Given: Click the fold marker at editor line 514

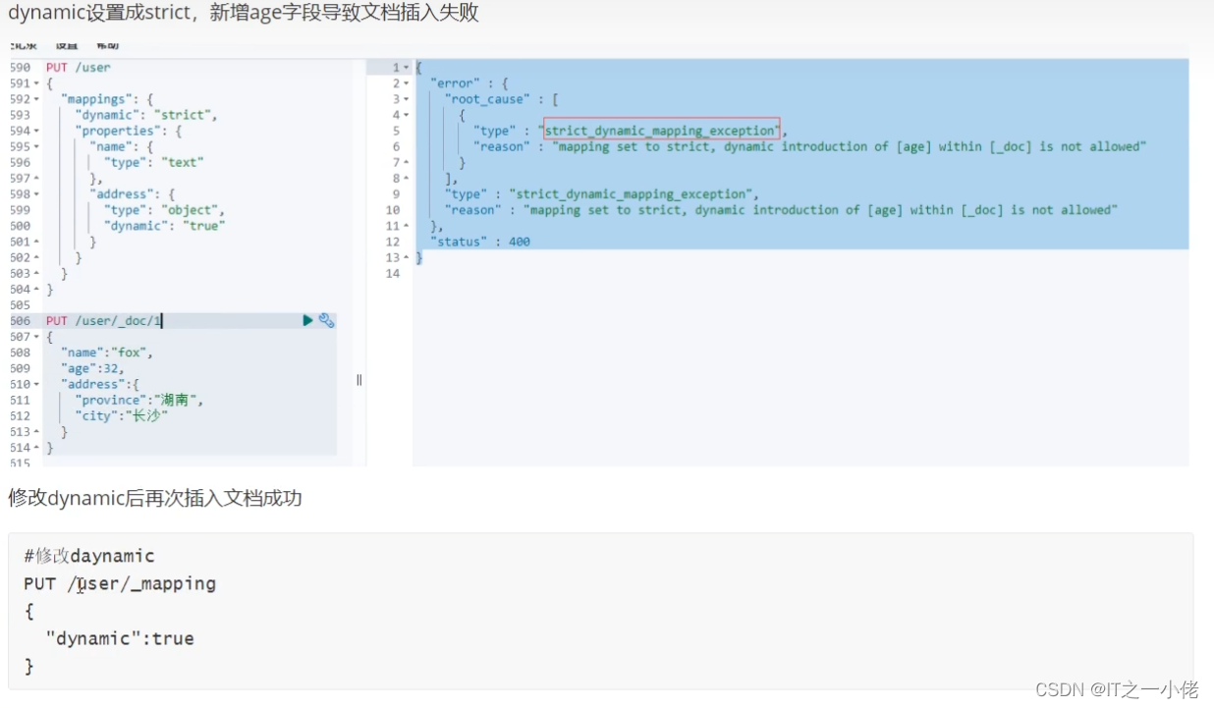Looking at the screenshot, I should [36, 448].
